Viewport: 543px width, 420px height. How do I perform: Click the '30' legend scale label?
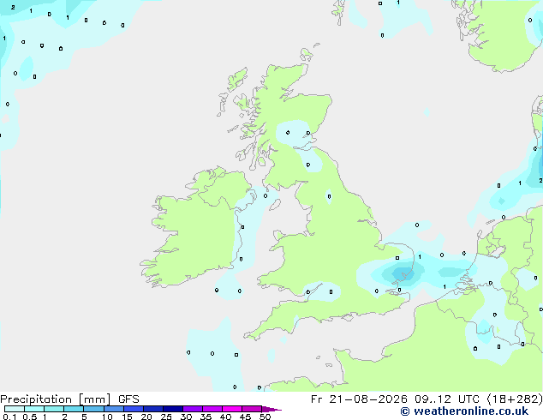pyautogui.click(x=186, y=417)
